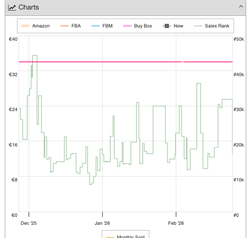251x238 pixels.
Task: Click the Feb '26 tick mark on axis
Action: pyautogui.click(x=176, y=214)
